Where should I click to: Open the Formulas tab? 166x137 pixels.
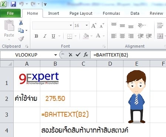pyautogui.click(x=111, y=13)
